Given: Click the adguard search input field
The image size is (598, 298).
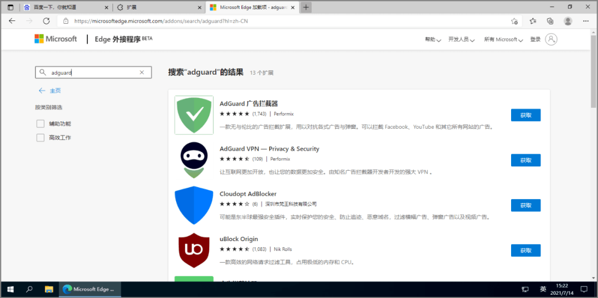Looking at the screenshot, I should (x=94, y=72).
